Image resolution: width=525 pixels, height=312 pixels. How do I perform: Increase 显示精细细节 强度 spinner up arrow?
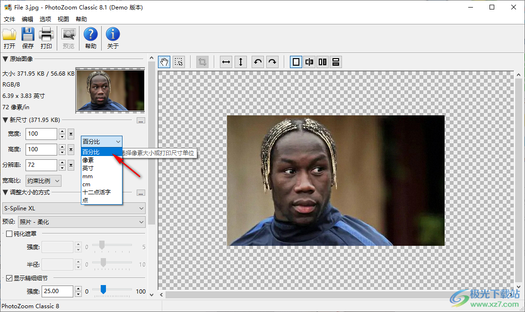tap(79, 288)
